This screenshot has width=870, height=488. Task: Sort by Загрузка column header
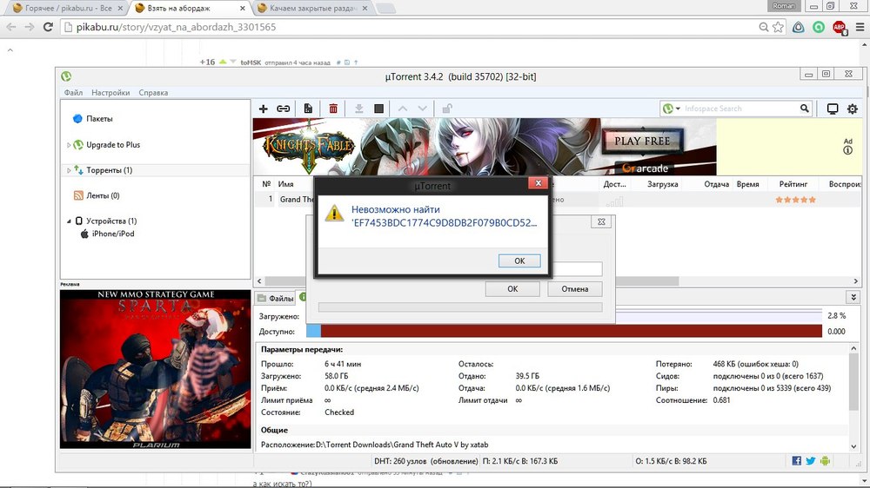pyautogui.click(x=662, y=184)
